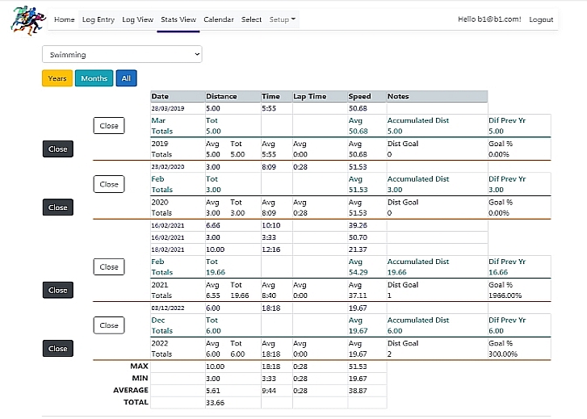Click the MAX row label
This screenshot has height=419, width=587.
coord(139,367)
